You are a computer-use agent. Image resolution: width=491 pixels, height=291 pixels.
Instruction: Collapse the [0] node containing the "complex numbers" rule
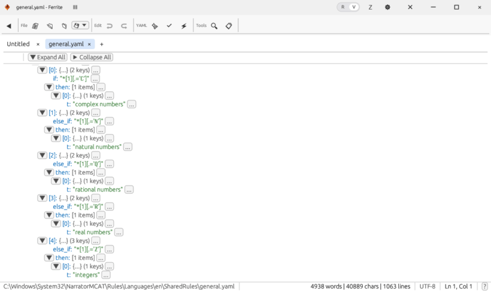(x=42, y=70)
